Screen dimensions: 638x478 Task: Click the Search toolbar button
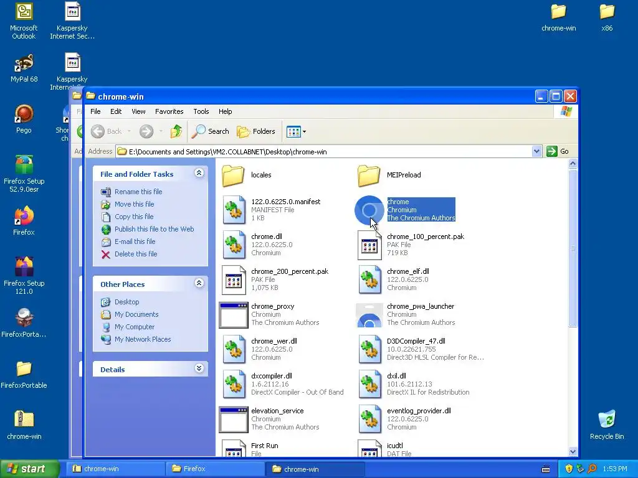click(x=210, y=131)
